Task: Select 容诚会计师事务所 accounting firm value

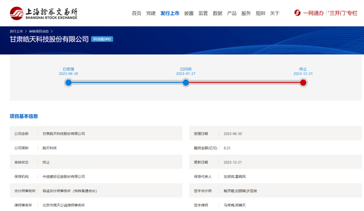Action: click(70, 191)
